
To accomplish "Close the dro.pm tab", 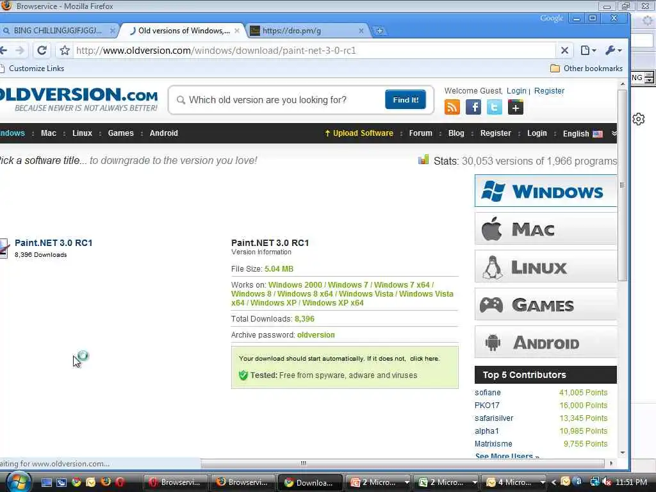I will pos(361,31).
